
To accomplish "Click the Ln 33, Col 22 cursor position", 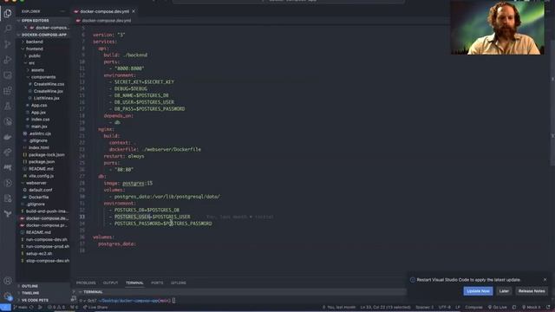I will [x=385, y=308].
